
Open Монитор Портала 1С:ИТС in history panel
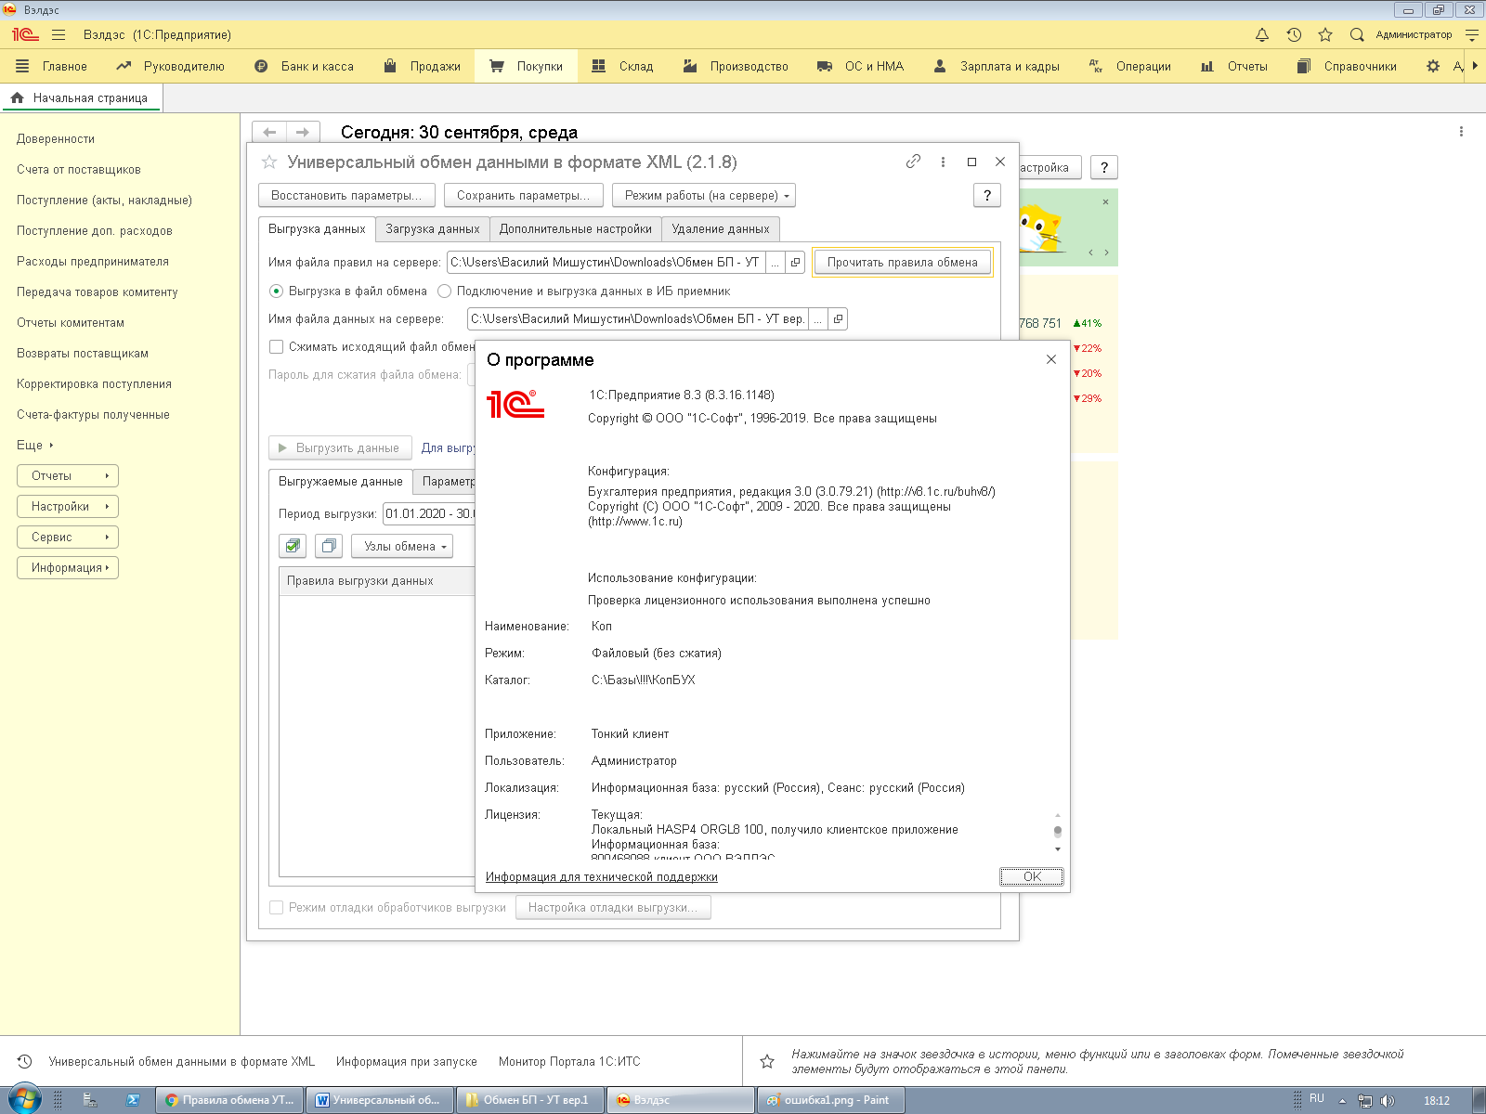[569, 1061]
